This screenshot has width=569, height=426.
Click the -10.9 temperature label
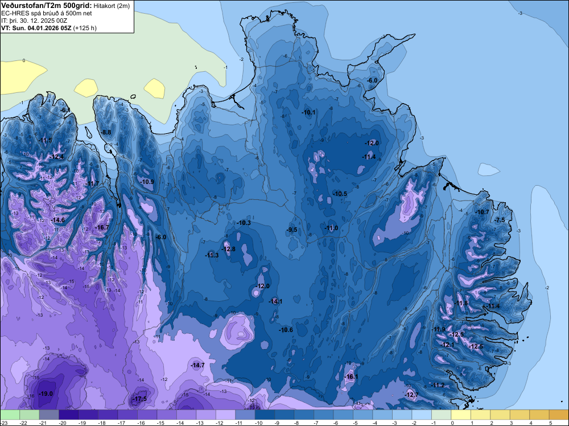(147, 182)
